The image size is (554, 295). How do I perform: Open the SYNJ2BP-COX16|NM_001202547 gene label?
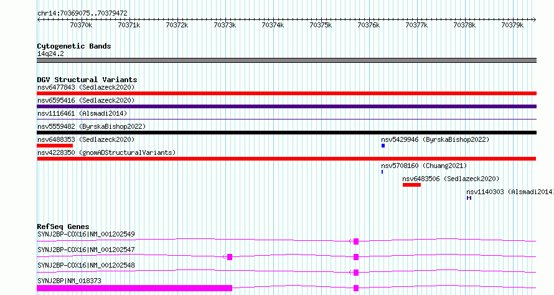[x=86, y=250]
